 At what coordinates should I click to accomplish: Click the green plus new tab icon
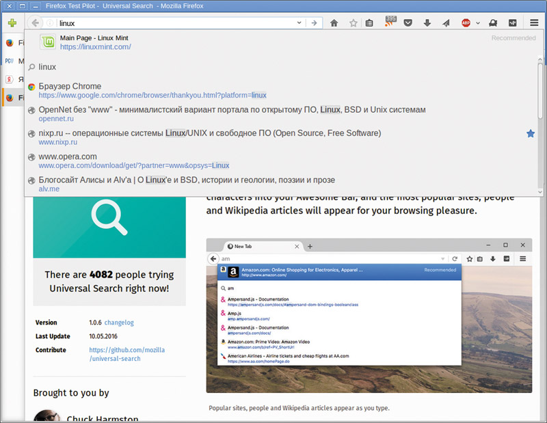[12, 23]
